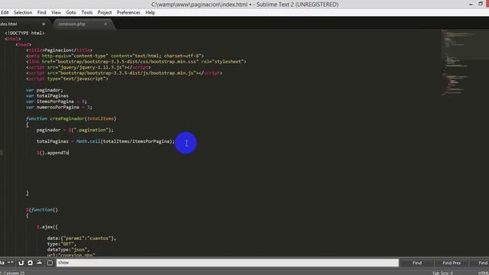
Task: Click the meta http-equiv content-type line
Action: [115, 56]
